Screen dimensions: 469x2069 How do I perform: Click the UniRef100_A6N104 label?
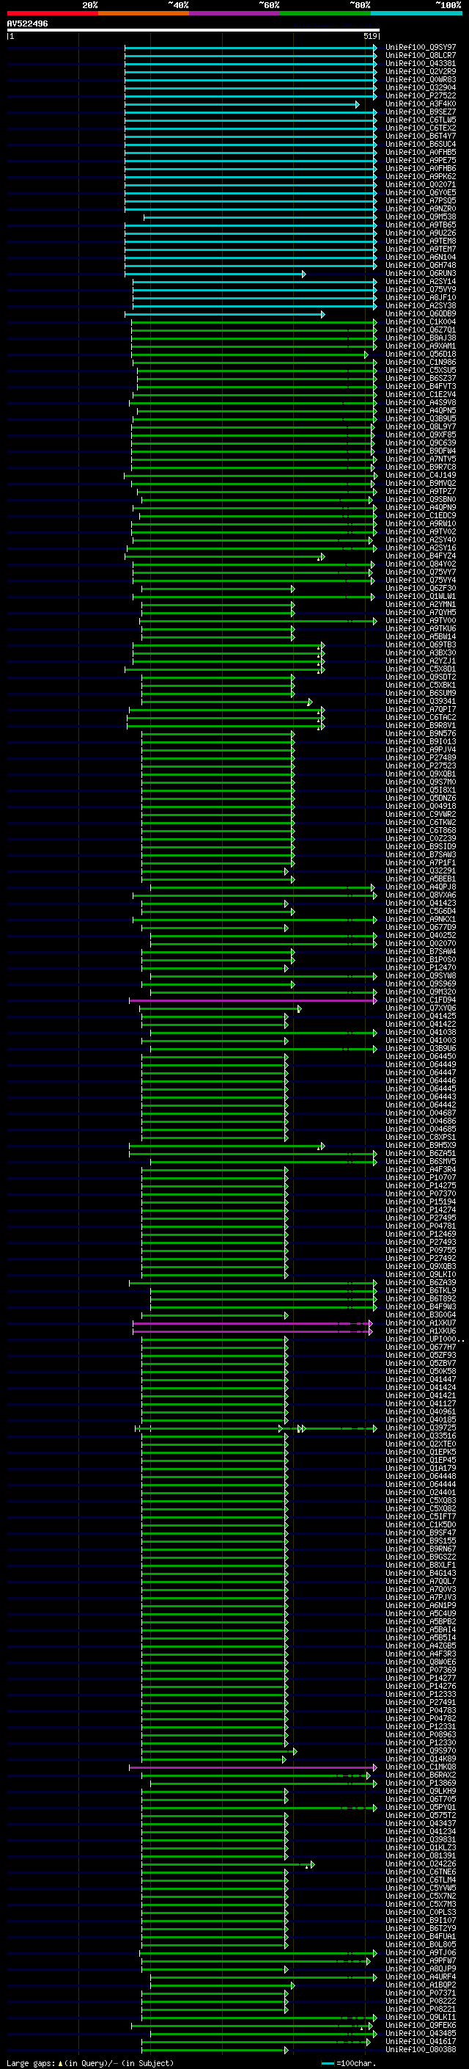pyautogui.click(x=420, y=257)
